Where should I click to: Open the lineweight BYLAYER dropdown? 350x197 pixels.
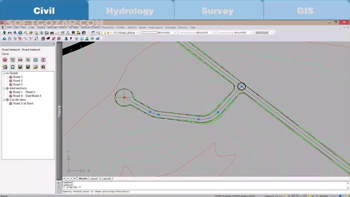pos(251,33)
